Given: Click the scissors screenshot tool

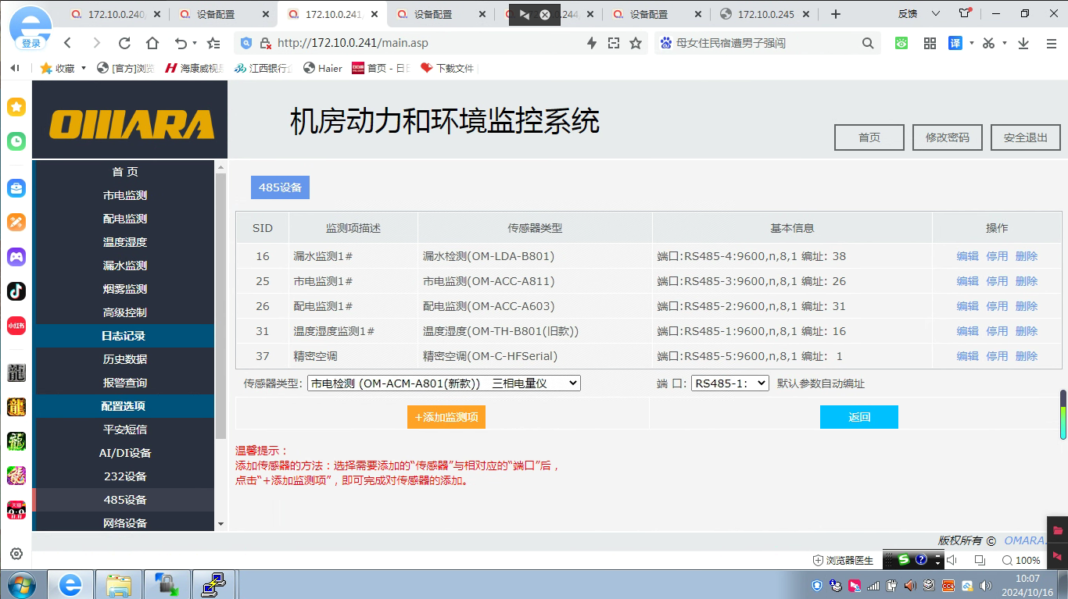Looking at the screenshot, I should (989, 43).
